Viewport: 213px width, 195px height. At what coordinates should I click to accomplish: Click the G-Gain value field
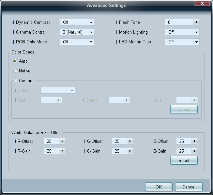click(x=119, y=151)
